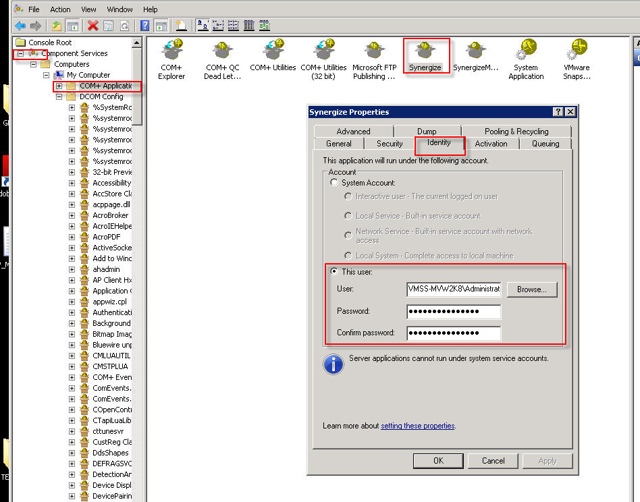Open the Window menu

119,9
